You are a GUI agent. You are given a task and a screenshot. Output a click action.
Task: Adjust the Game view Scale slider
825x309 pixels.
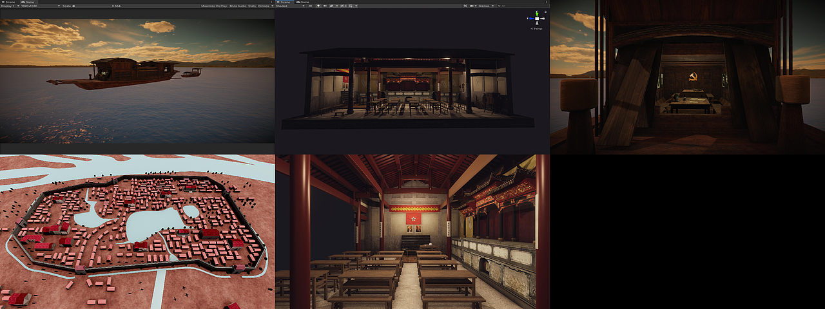[92, 6]
